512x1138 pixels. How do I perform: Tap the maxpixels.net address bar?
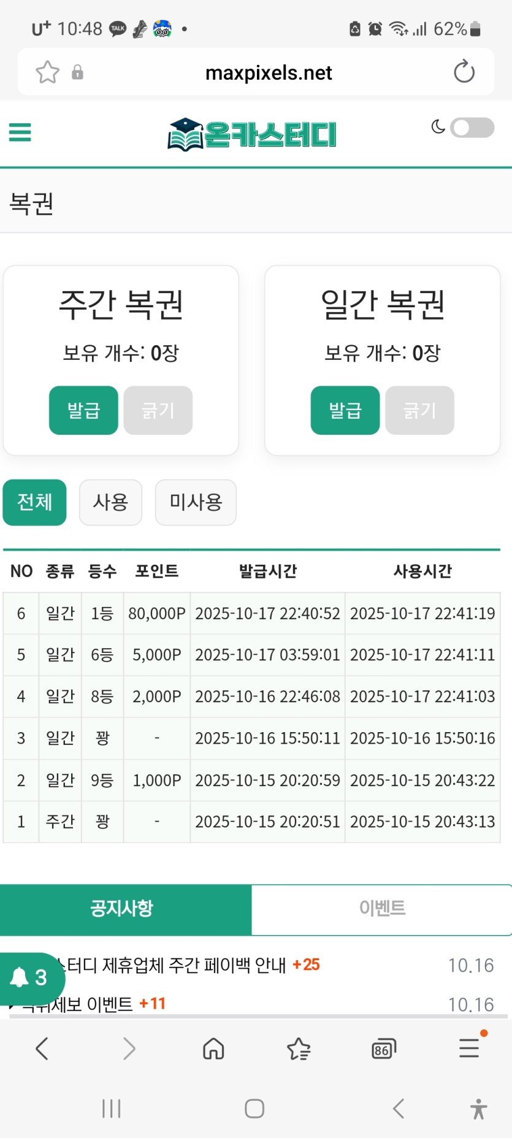(269, 73)
